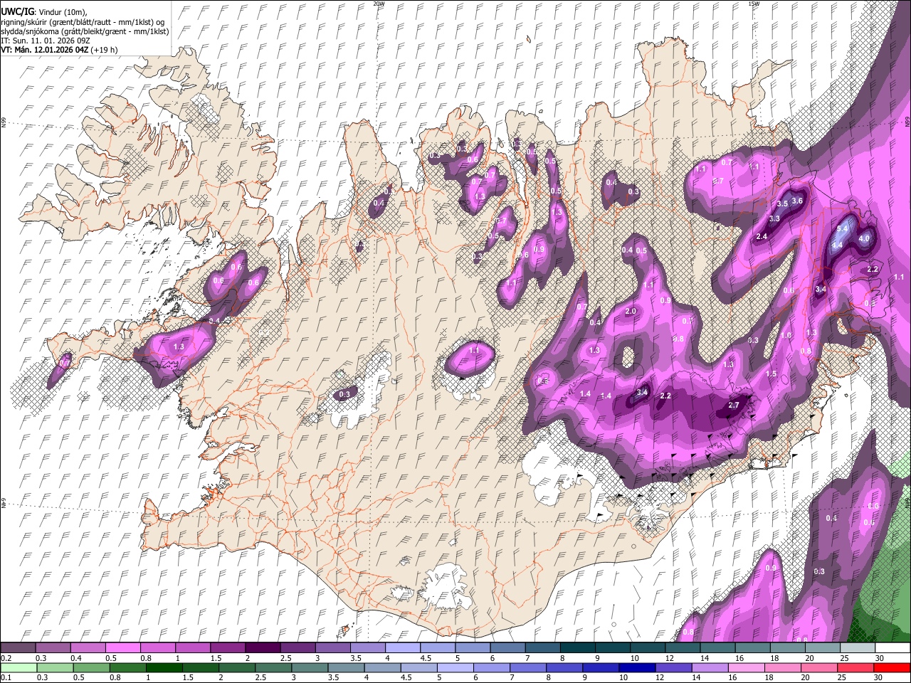The height and width of the screenshot is (683, 911).
Task: Click the '5.4' precipitation value on map
Action: (843, 228)
